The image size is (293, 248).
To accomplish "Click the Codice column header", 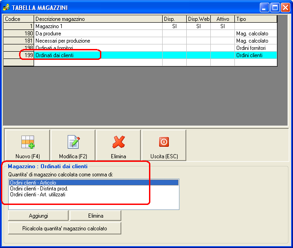I will click(x=19, y=19).
